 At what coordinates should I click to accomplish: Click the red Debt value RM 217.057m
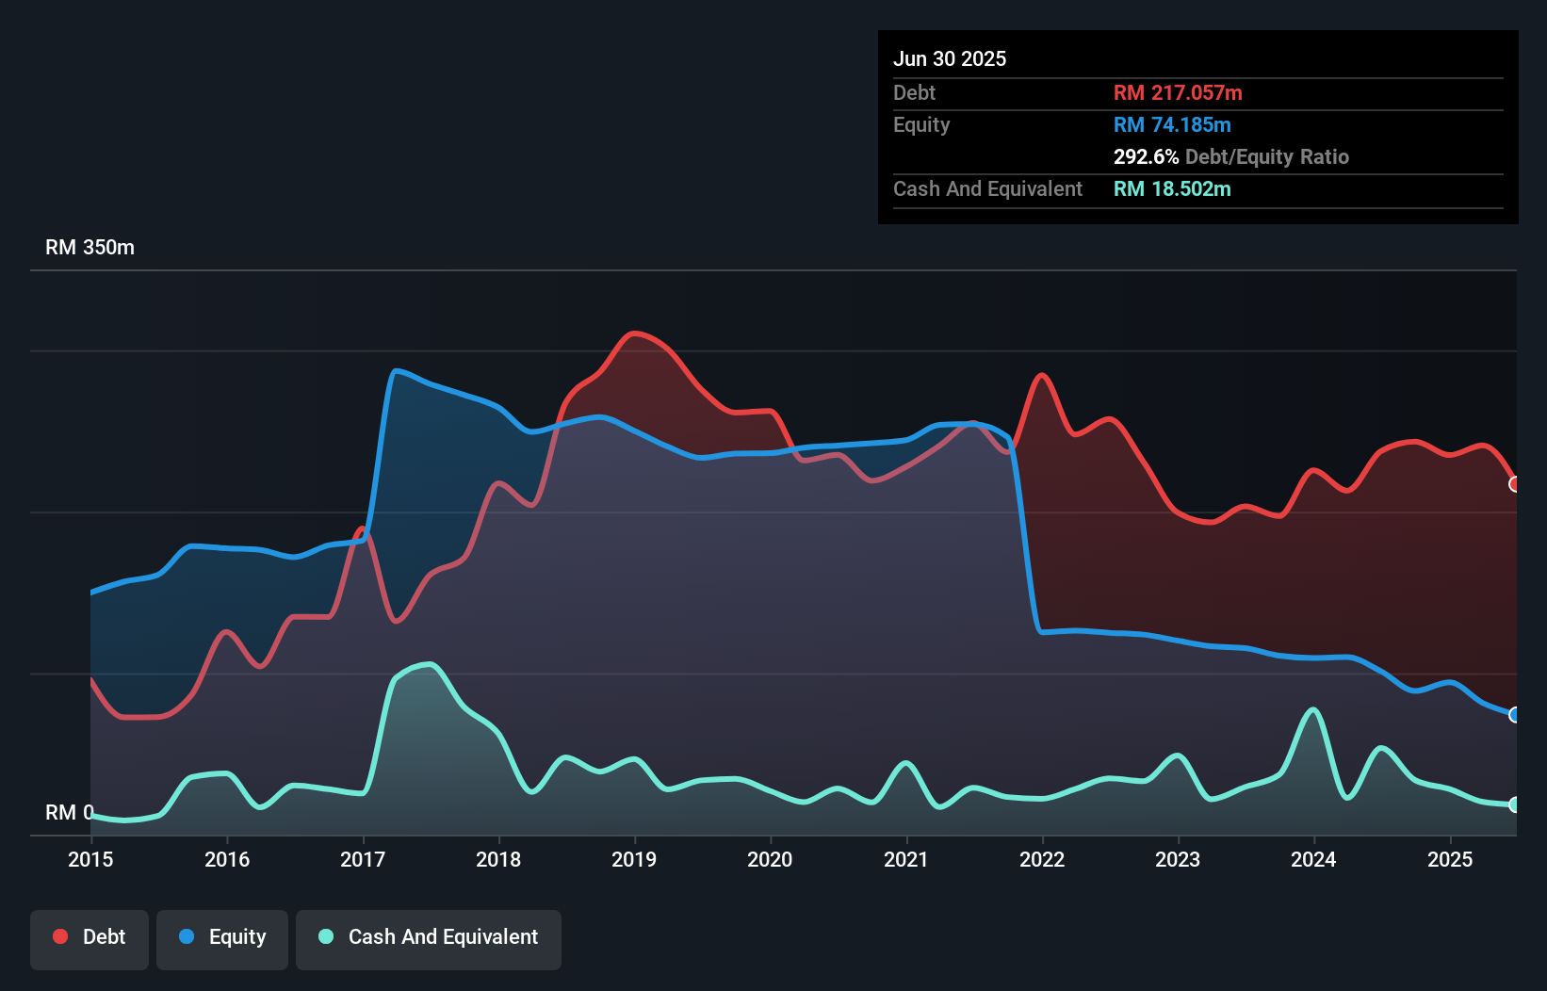click(1178, 92)
